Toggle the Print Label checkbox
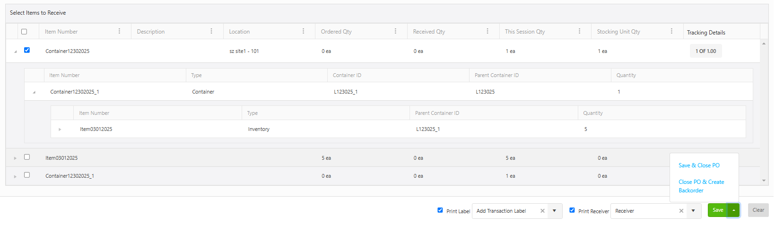Image resolution: width=775 pixels, height=225 pixels. click(440, 210)
